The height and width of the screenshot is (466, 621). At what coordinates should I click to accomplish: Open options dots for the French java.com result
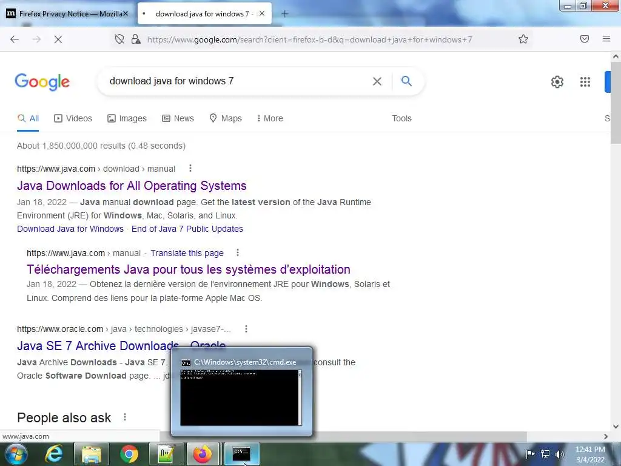pos(238,252)
